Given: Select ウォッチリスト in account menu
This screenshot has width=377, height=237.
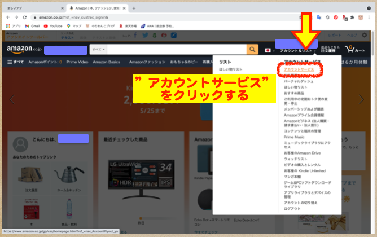Looking at the screenshot, I should (x=295, y=159).
